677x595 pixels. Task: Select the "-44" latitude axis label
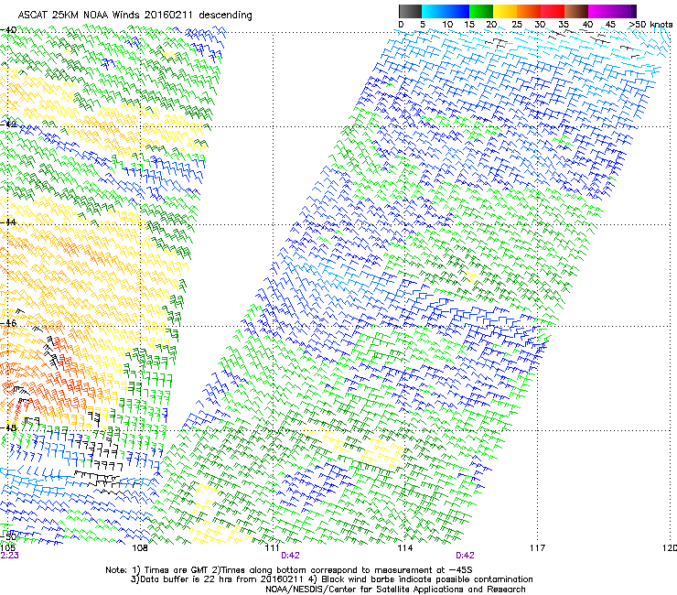[8, 222]
